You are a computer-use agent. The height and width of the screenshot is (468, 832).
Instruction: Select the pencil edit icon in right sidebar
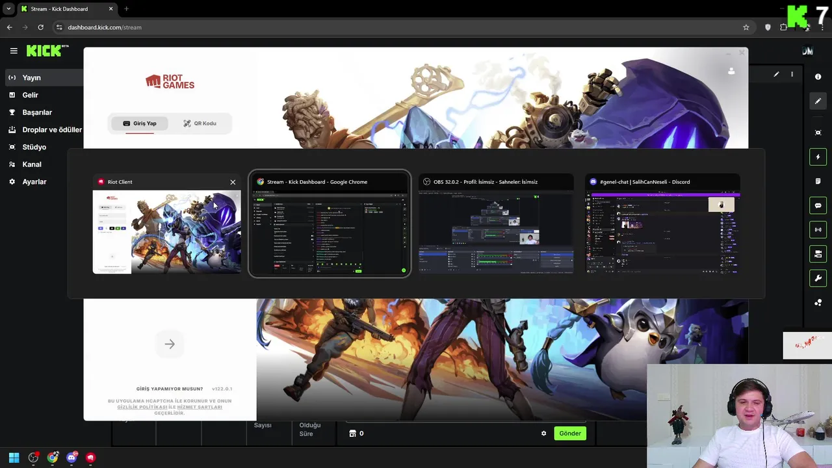[818, 101]
